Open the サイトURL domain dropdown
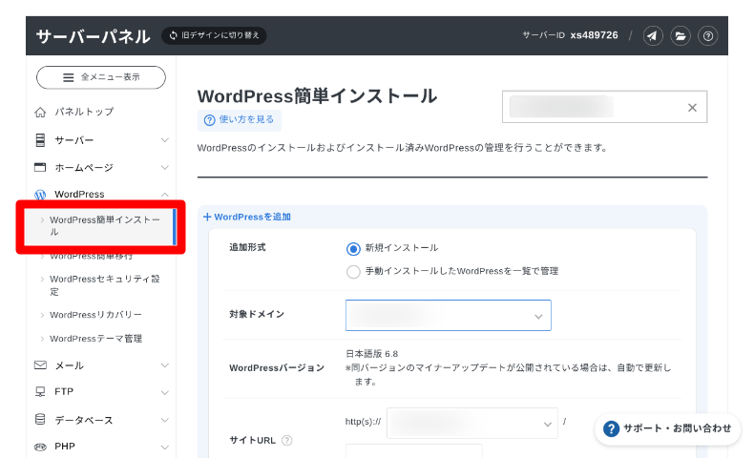754x458 pixels. coord(472,424)
